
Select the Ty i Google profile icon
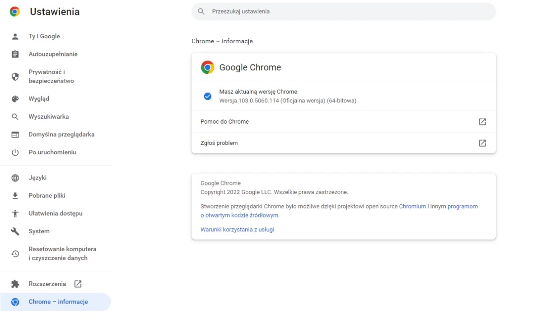(15, 36)
